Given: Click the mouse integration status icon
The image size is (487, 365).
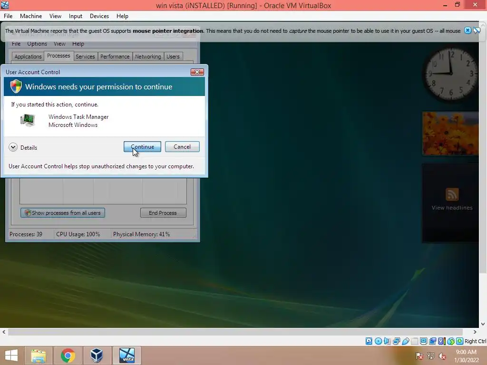Looking at the screenshot, I should [x=451, y=341].
